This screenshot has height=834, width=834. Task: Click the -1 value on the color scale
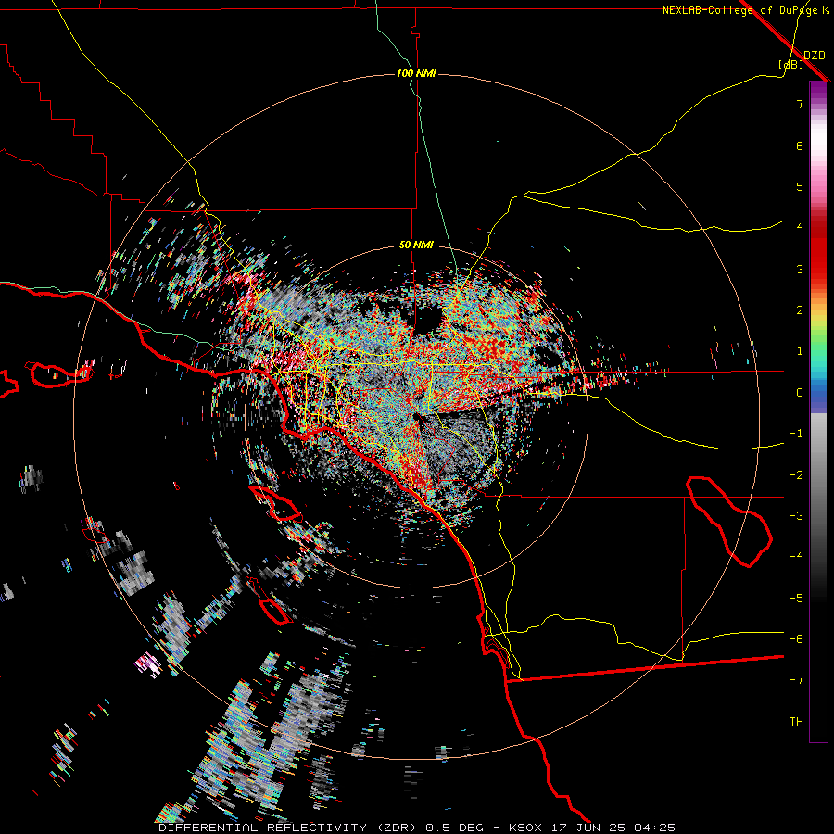click(796, 434)
